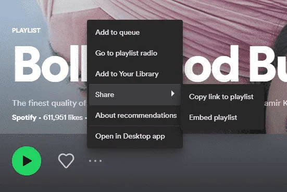Viewport: 287px width, 192px height.
Task: Play the playlist with the green button
Action: coord(27,161)
